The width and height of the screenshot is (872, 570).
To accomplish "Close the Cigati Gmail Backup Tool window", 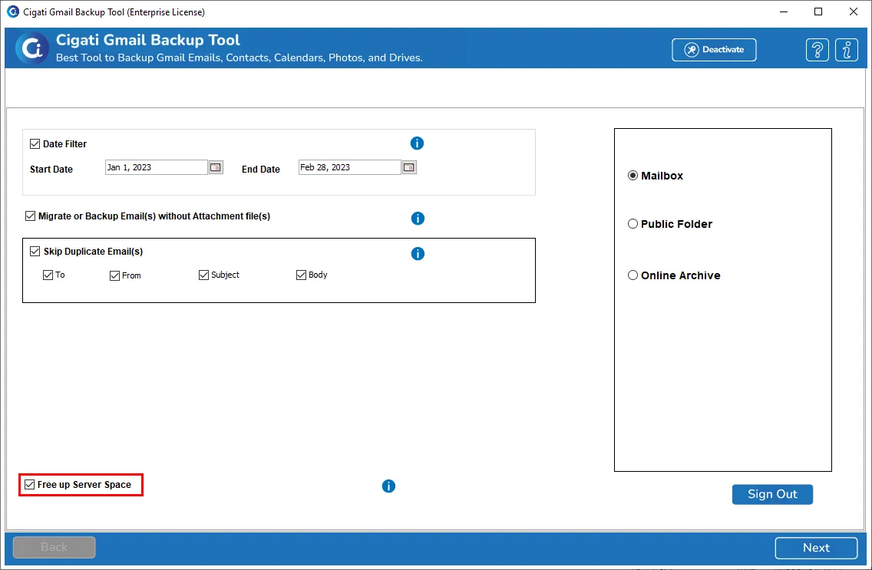I will (x=853, y=12).
